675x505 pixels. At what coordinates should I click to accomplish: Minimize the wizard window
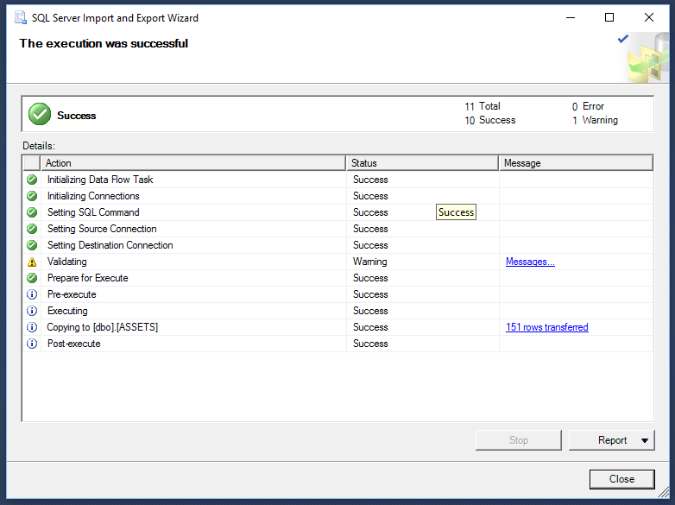571,17
